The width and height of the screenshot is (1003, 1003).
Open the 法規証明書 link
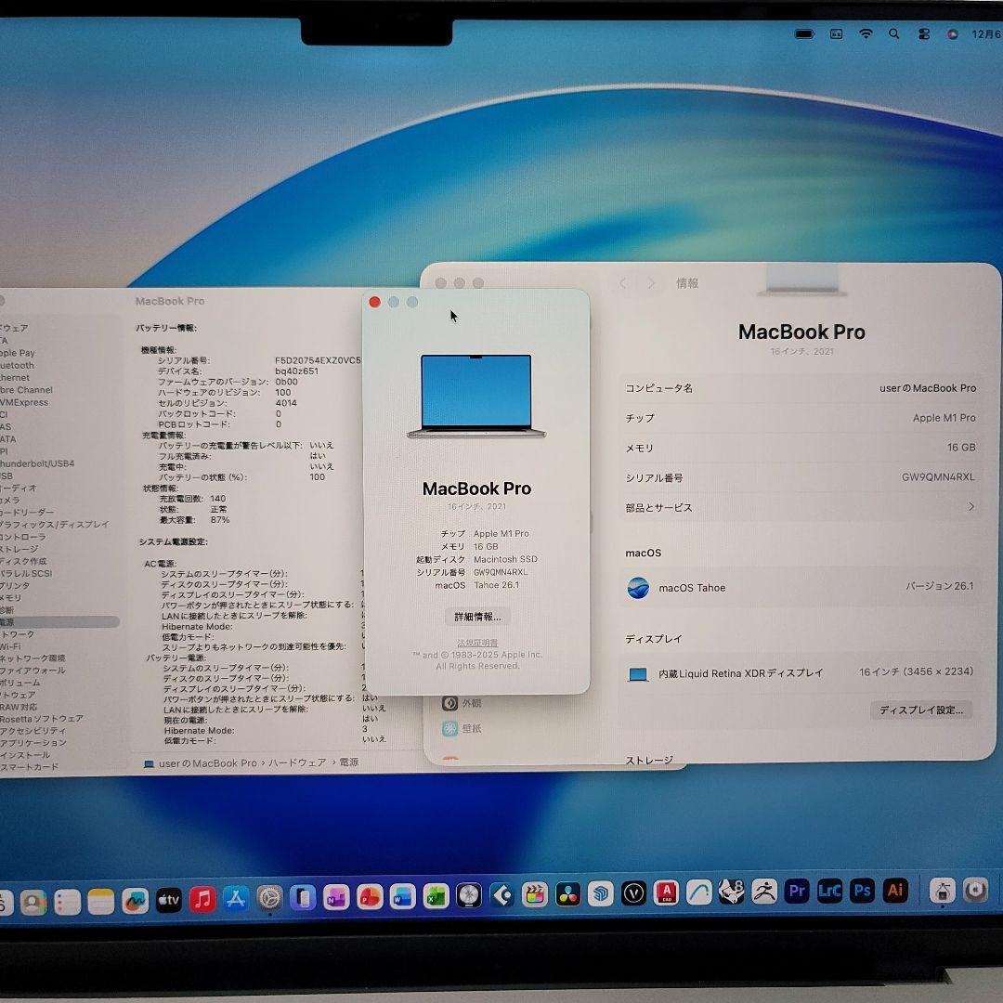pos(476,642)
